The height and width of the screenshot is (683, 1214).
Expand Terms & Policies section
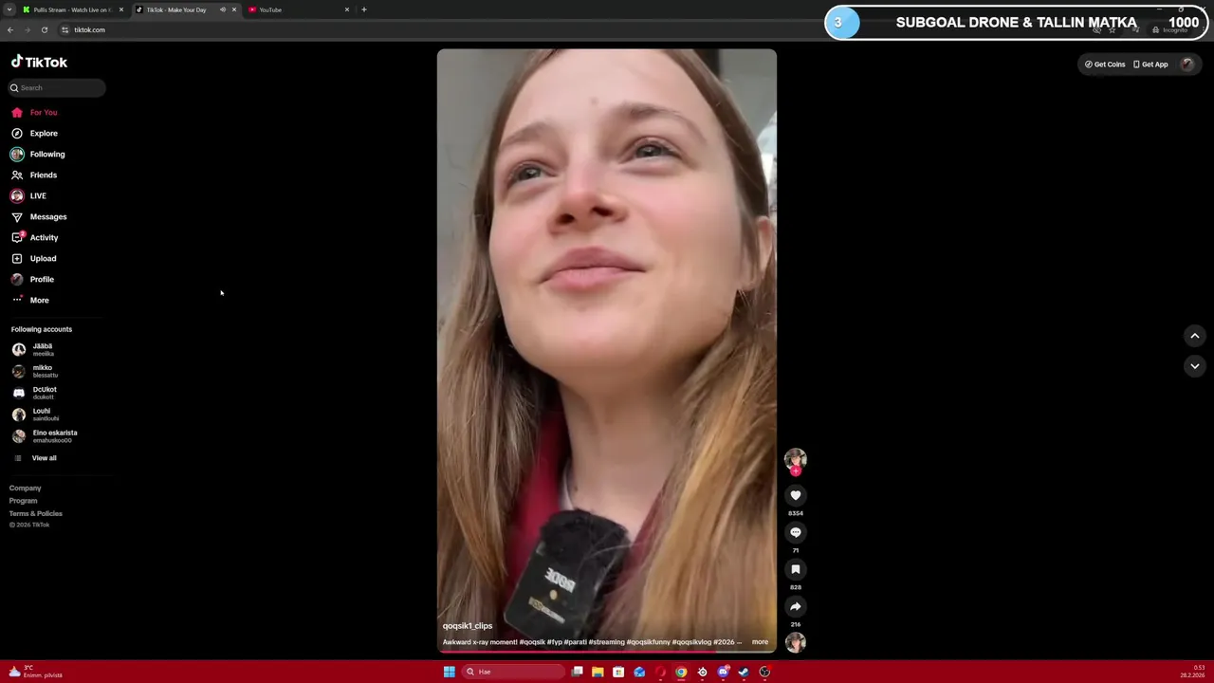tap(36, 513)
